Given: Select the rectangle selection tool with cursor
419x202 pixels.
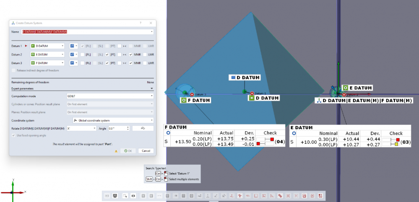Looking at the screenshot, I should click(x=125, y=196).
